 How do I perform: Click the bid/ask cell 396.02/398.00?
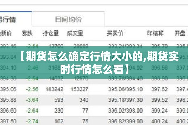tap(125, 111)
